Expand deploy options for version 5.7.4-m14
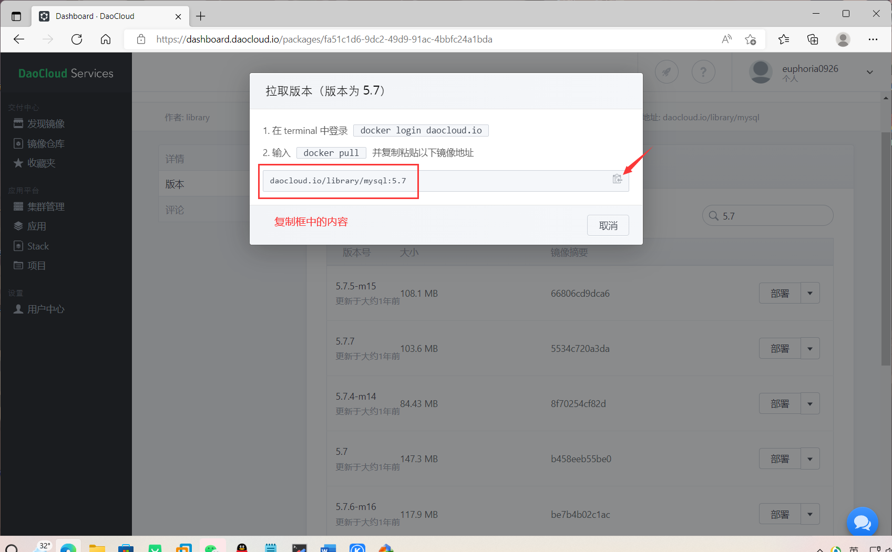This screenshot has width=892, height=552. coord(810,403)
